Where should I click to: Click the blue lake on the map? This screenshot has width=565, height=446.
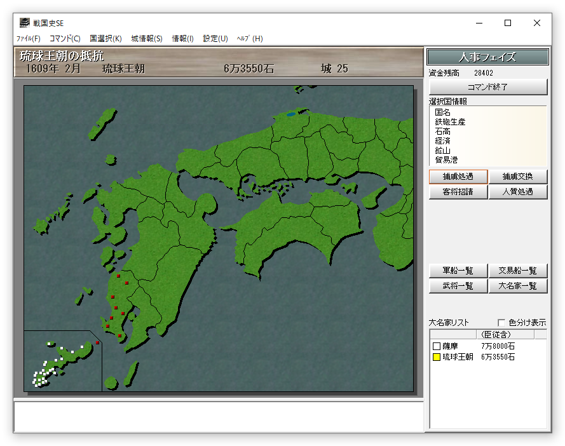pos(290,114)
